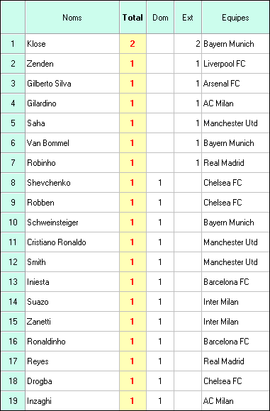Click the Ronaldinho name cell
Image resolution: width=270 pixels, height=411 pixels.
tap(72, 342)
